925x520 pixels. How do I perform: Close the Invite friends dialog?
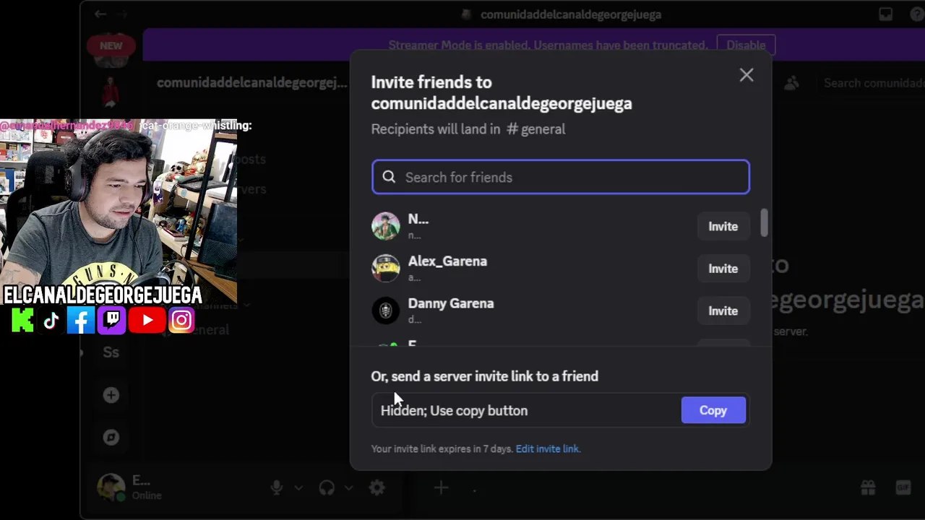pyautogui.click(x=747, y=75)
